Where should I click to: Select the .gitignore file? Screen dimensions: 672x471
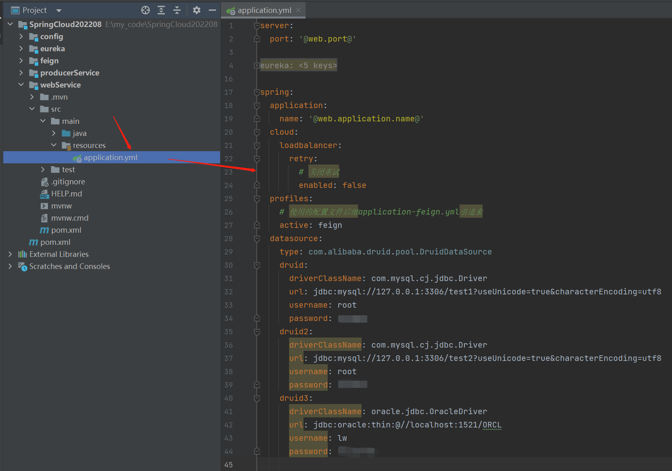pyautogui.click(x=68, y=181)
